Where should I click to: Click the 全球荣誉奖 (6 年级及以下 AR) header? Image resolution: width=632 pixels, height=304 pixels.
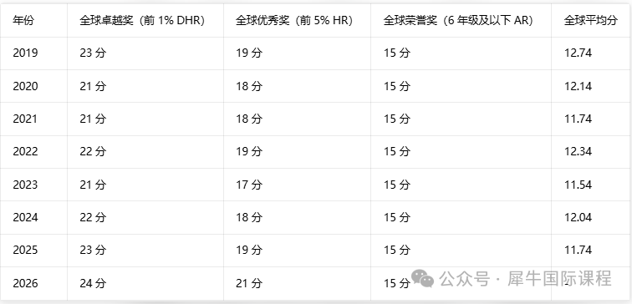pyautogui.click(x=458, y=21)
